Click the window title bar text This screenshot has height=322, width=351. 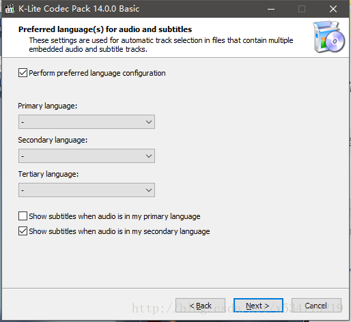pos(79,9)
